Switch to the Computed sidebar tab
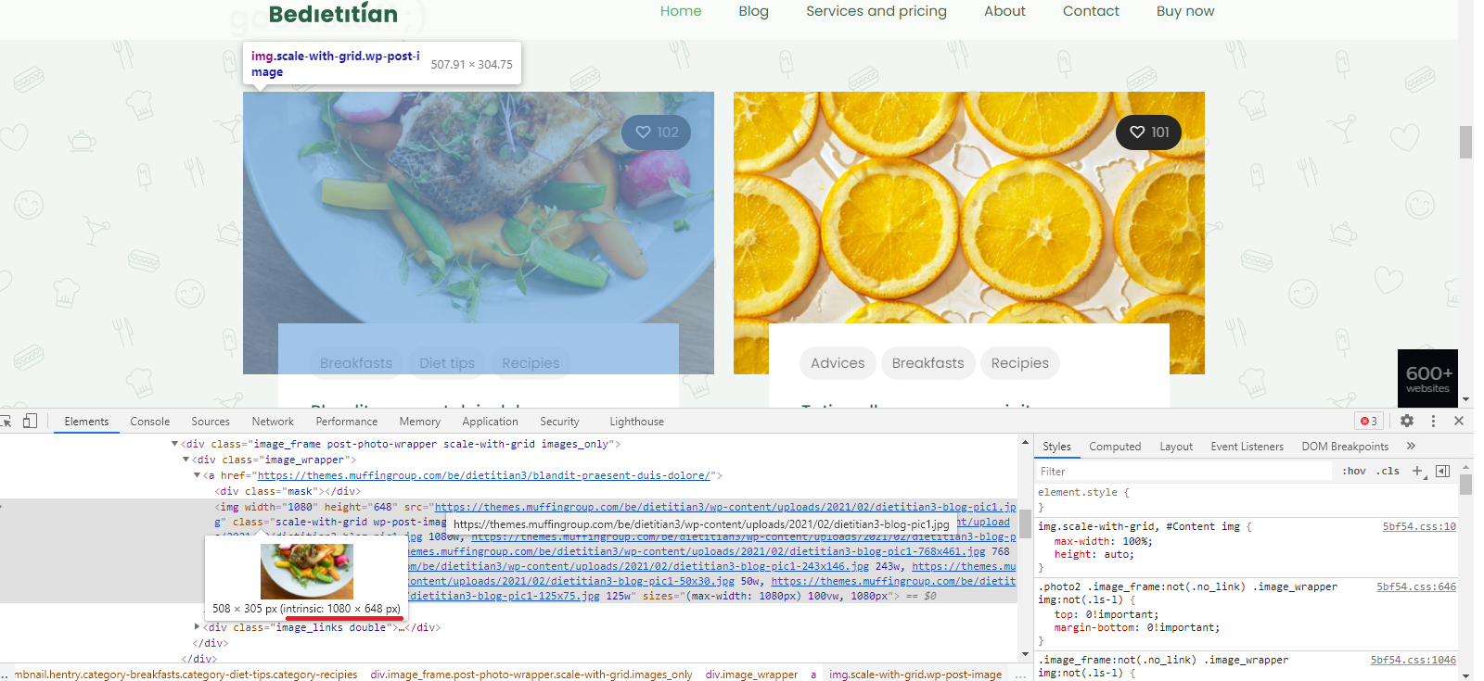Screen dimensions: 1484x681 [x=1115, y=447]
